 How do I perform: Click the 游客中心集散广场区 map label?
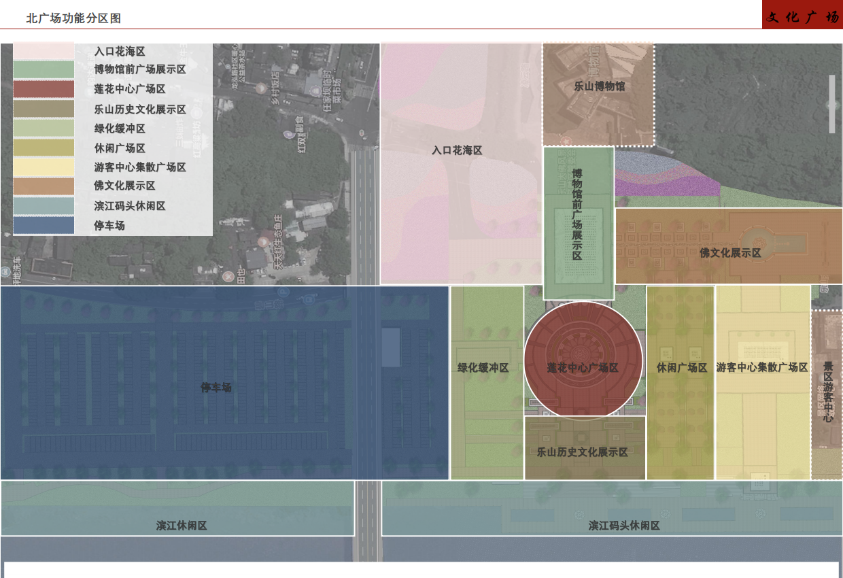click(762, 367)
